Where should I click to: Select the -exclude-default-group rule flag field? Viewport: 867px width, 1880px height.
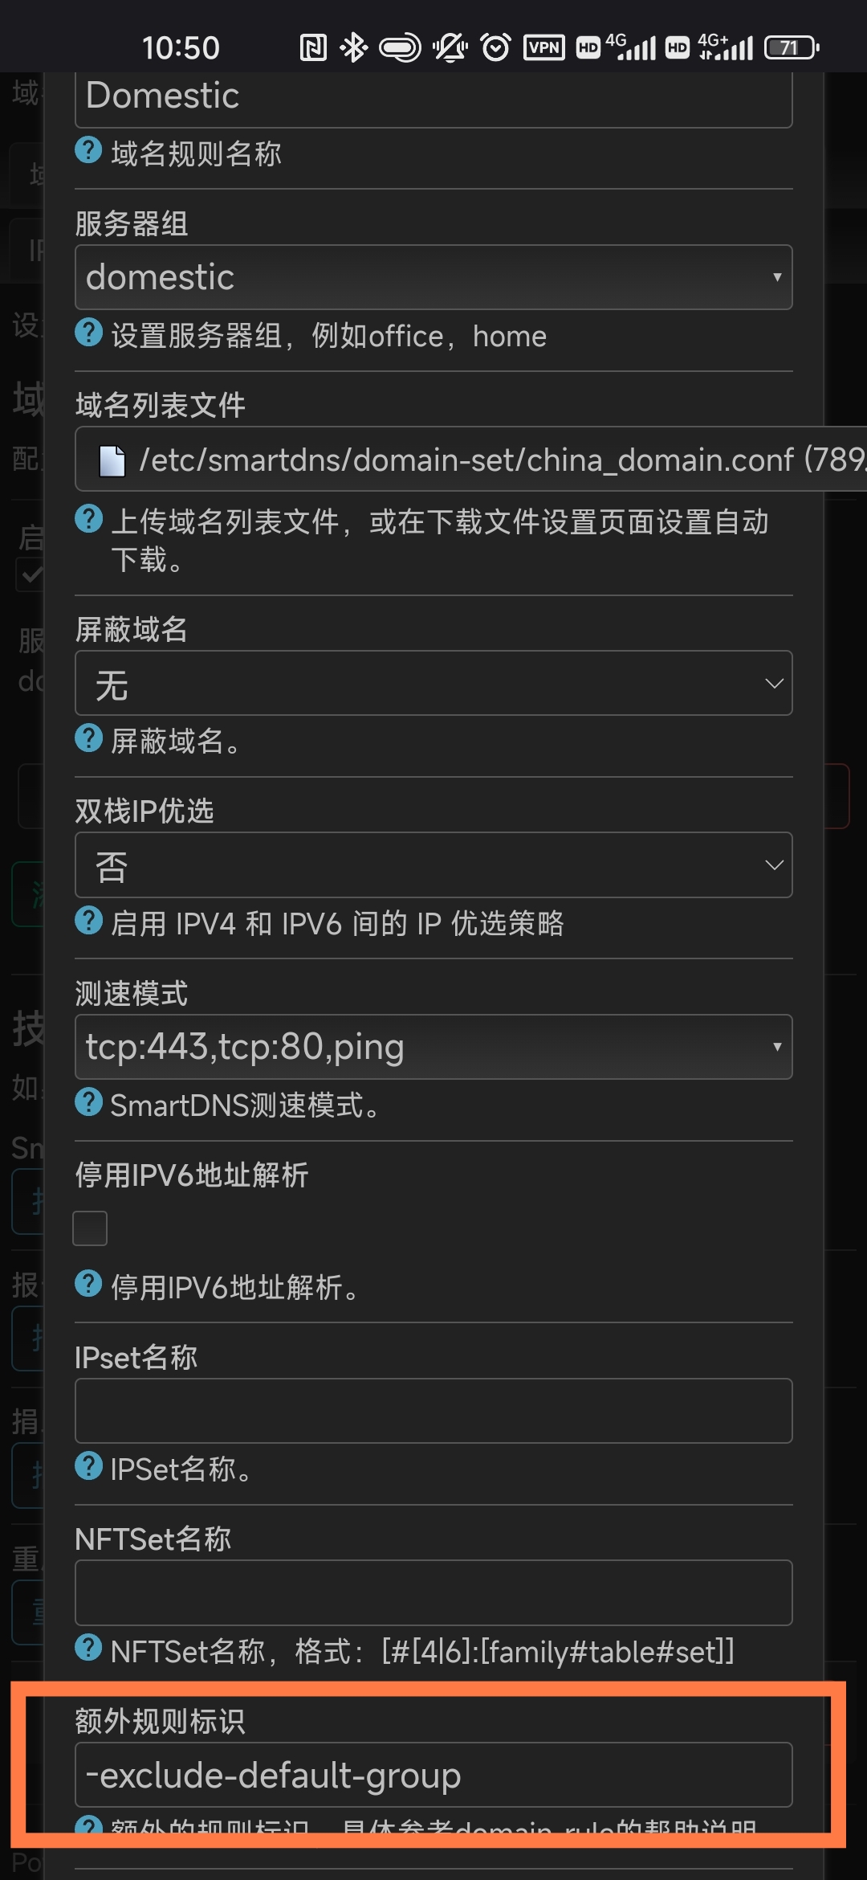pyautogui.click(x=433, y=1775)
